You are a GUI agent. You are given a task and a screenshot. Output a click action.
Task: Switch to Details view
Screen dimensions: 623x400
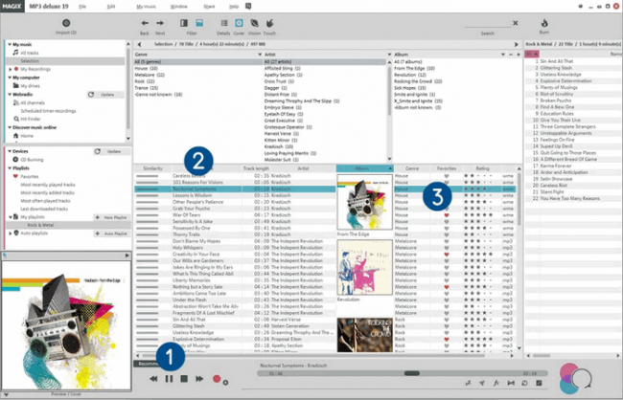pos(224,23)
